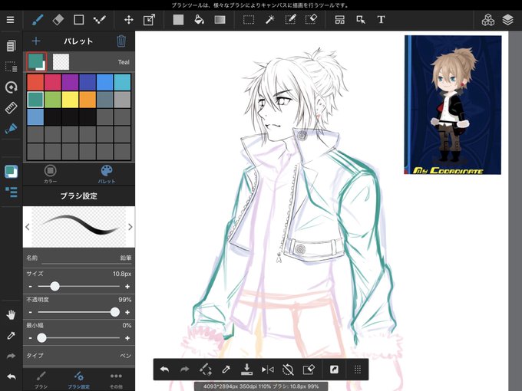Pick the orange palette swatch
This screenshot has width=522, height=391.
(x=88, y=100)
